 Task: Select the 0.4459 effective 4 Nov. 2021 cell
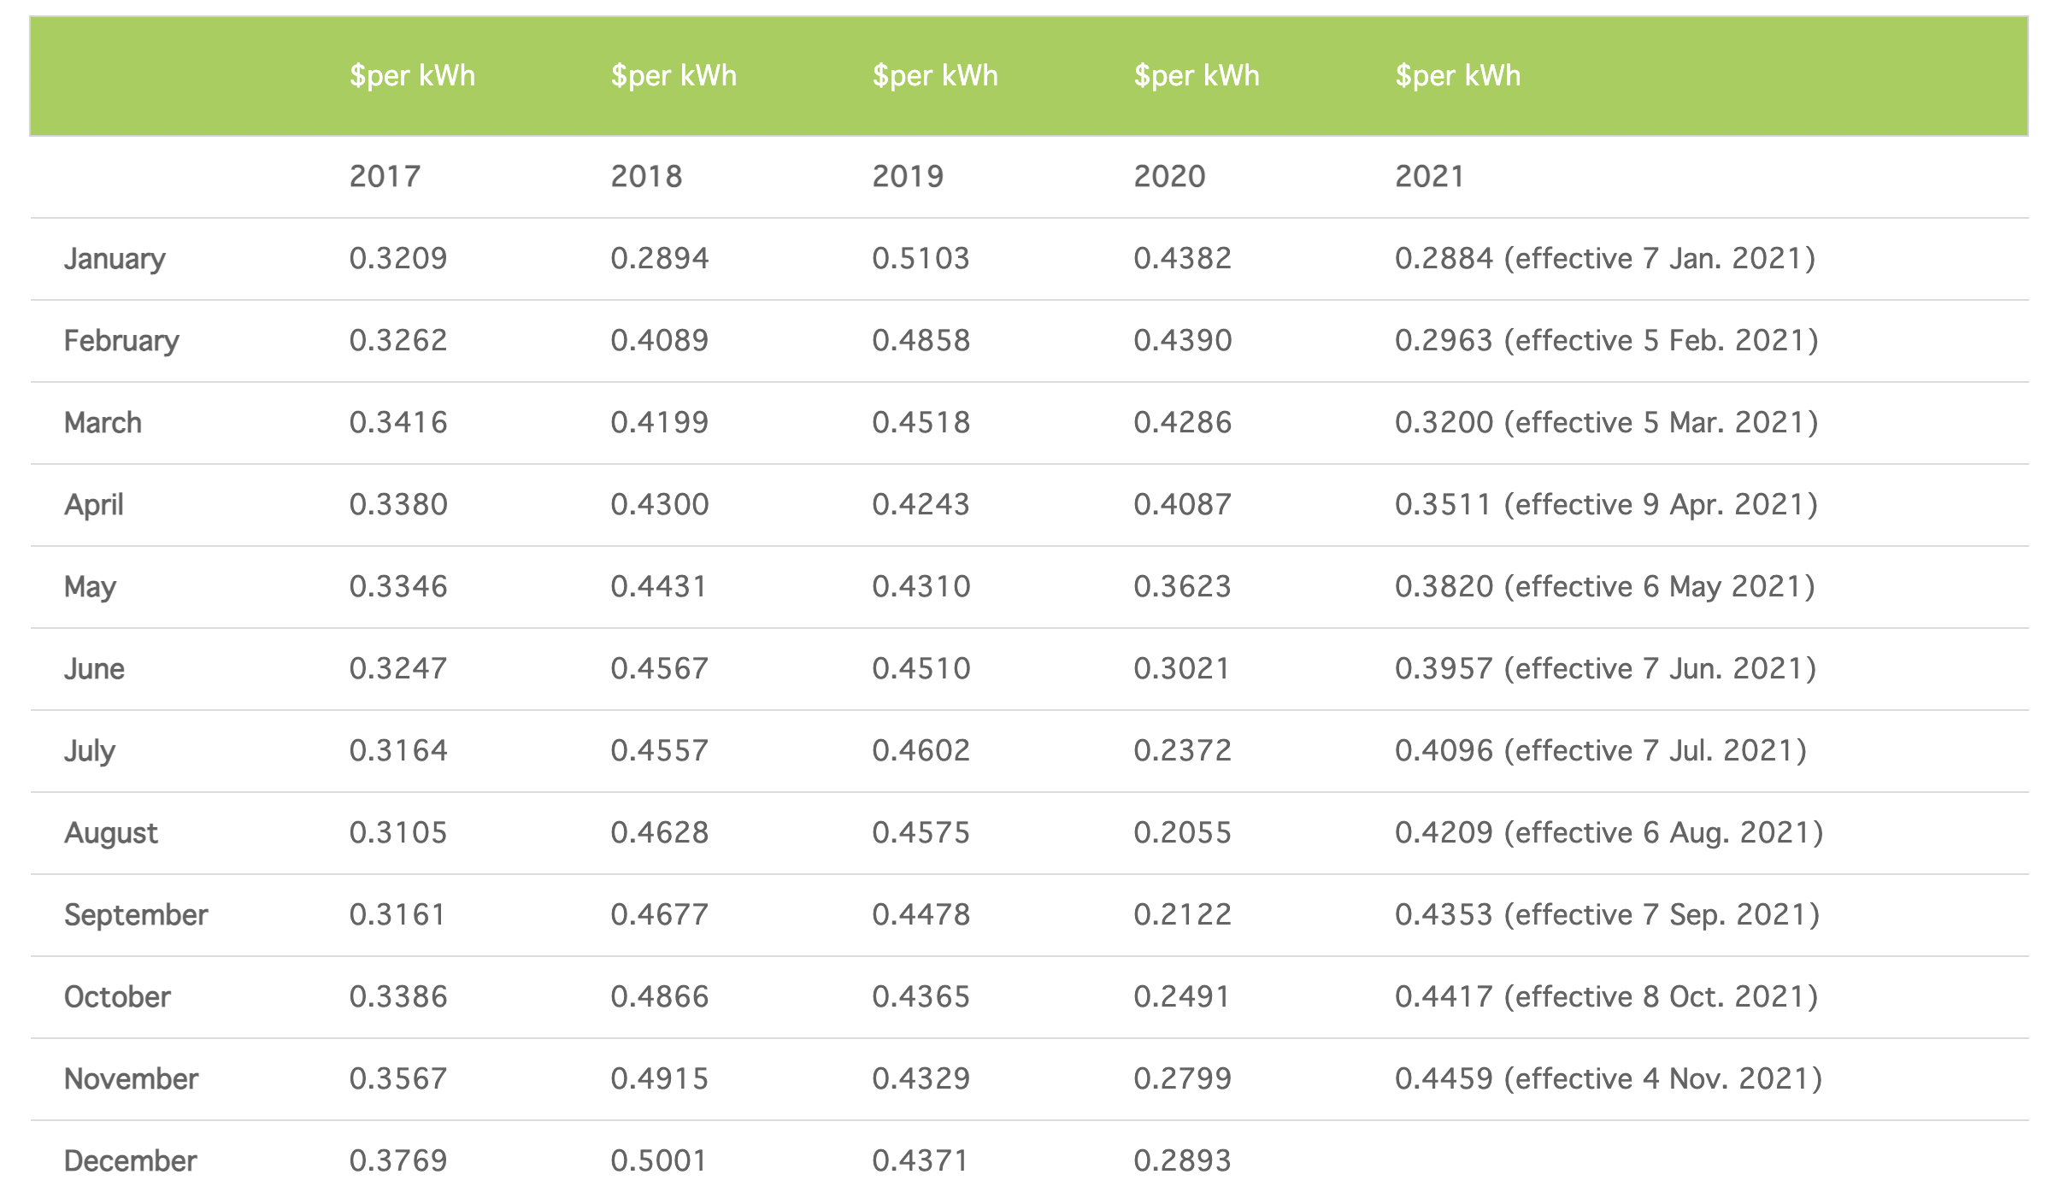click(1608, 1078)
